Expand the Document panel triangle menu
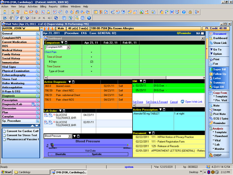This screenshot has height=175, width=233. 150,133
